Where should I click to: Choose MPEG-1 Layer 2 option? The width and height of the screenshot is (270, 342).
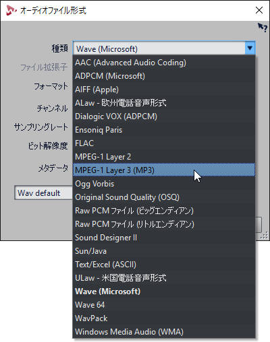coord(164,157)
